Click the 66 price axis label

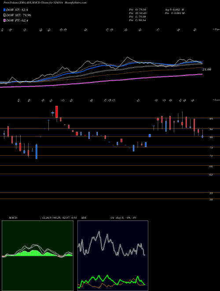point(211,167)
